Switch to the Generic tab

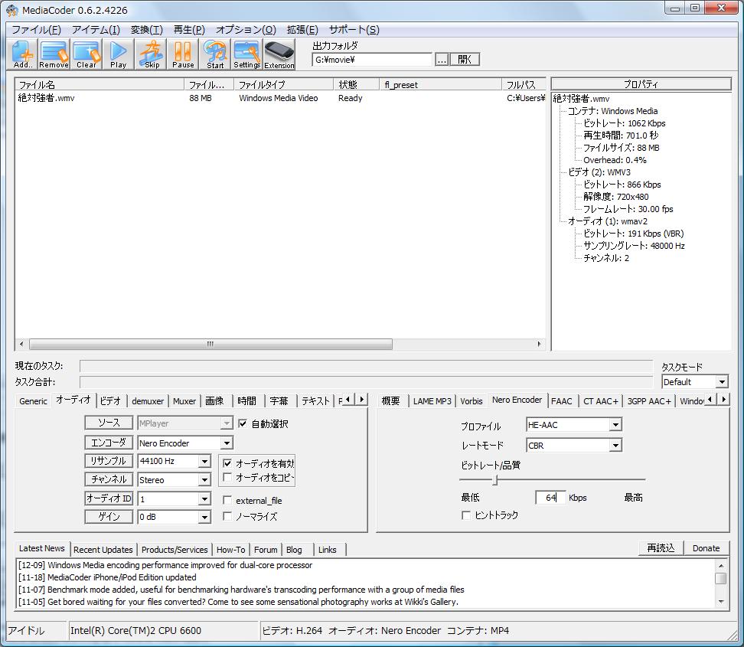[x=33, y=401]
